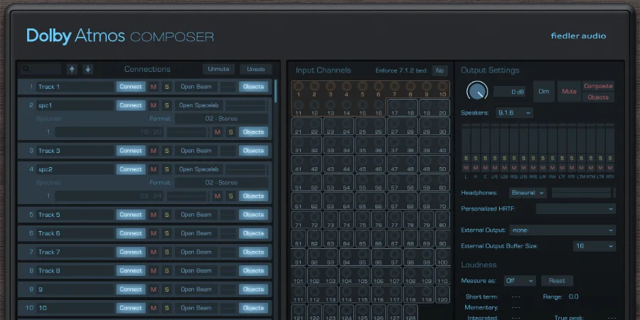Screen dimensions: 640x320
Task: Select input channel 75
Action: pyautogui.click(x=363, y=220)
